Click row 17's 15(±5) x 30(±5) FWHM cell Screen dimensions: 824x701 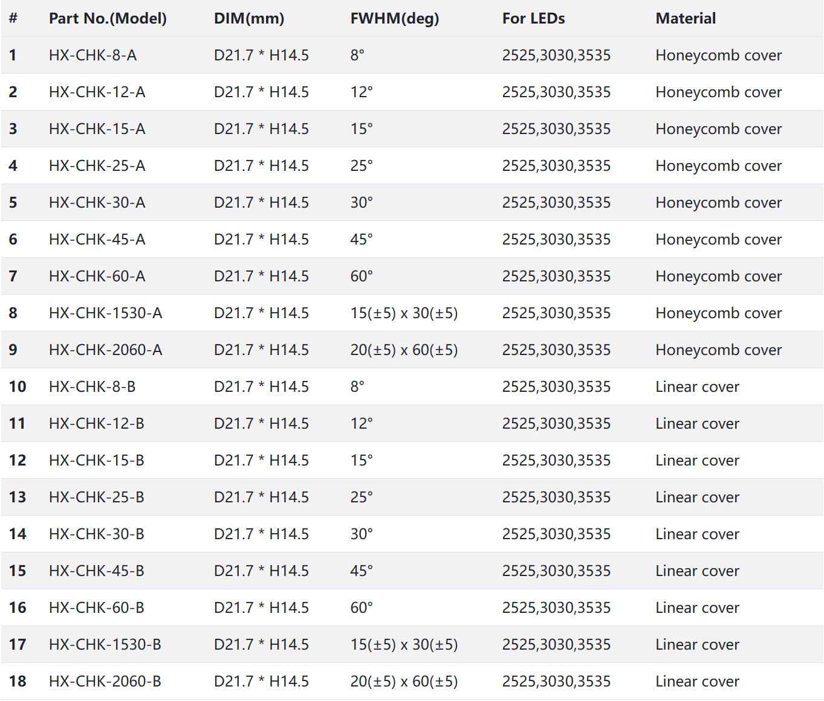coord(404,645)
